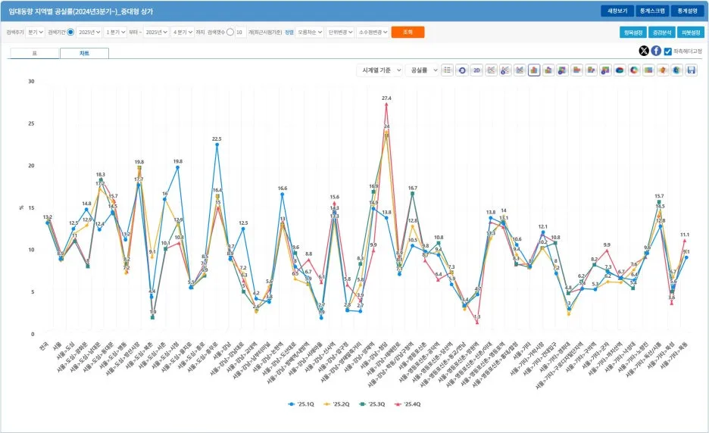Click the 18.3 data label on chart
Image resolution: width=709 pixels, height=433 pixels.
tap(101, 174)
